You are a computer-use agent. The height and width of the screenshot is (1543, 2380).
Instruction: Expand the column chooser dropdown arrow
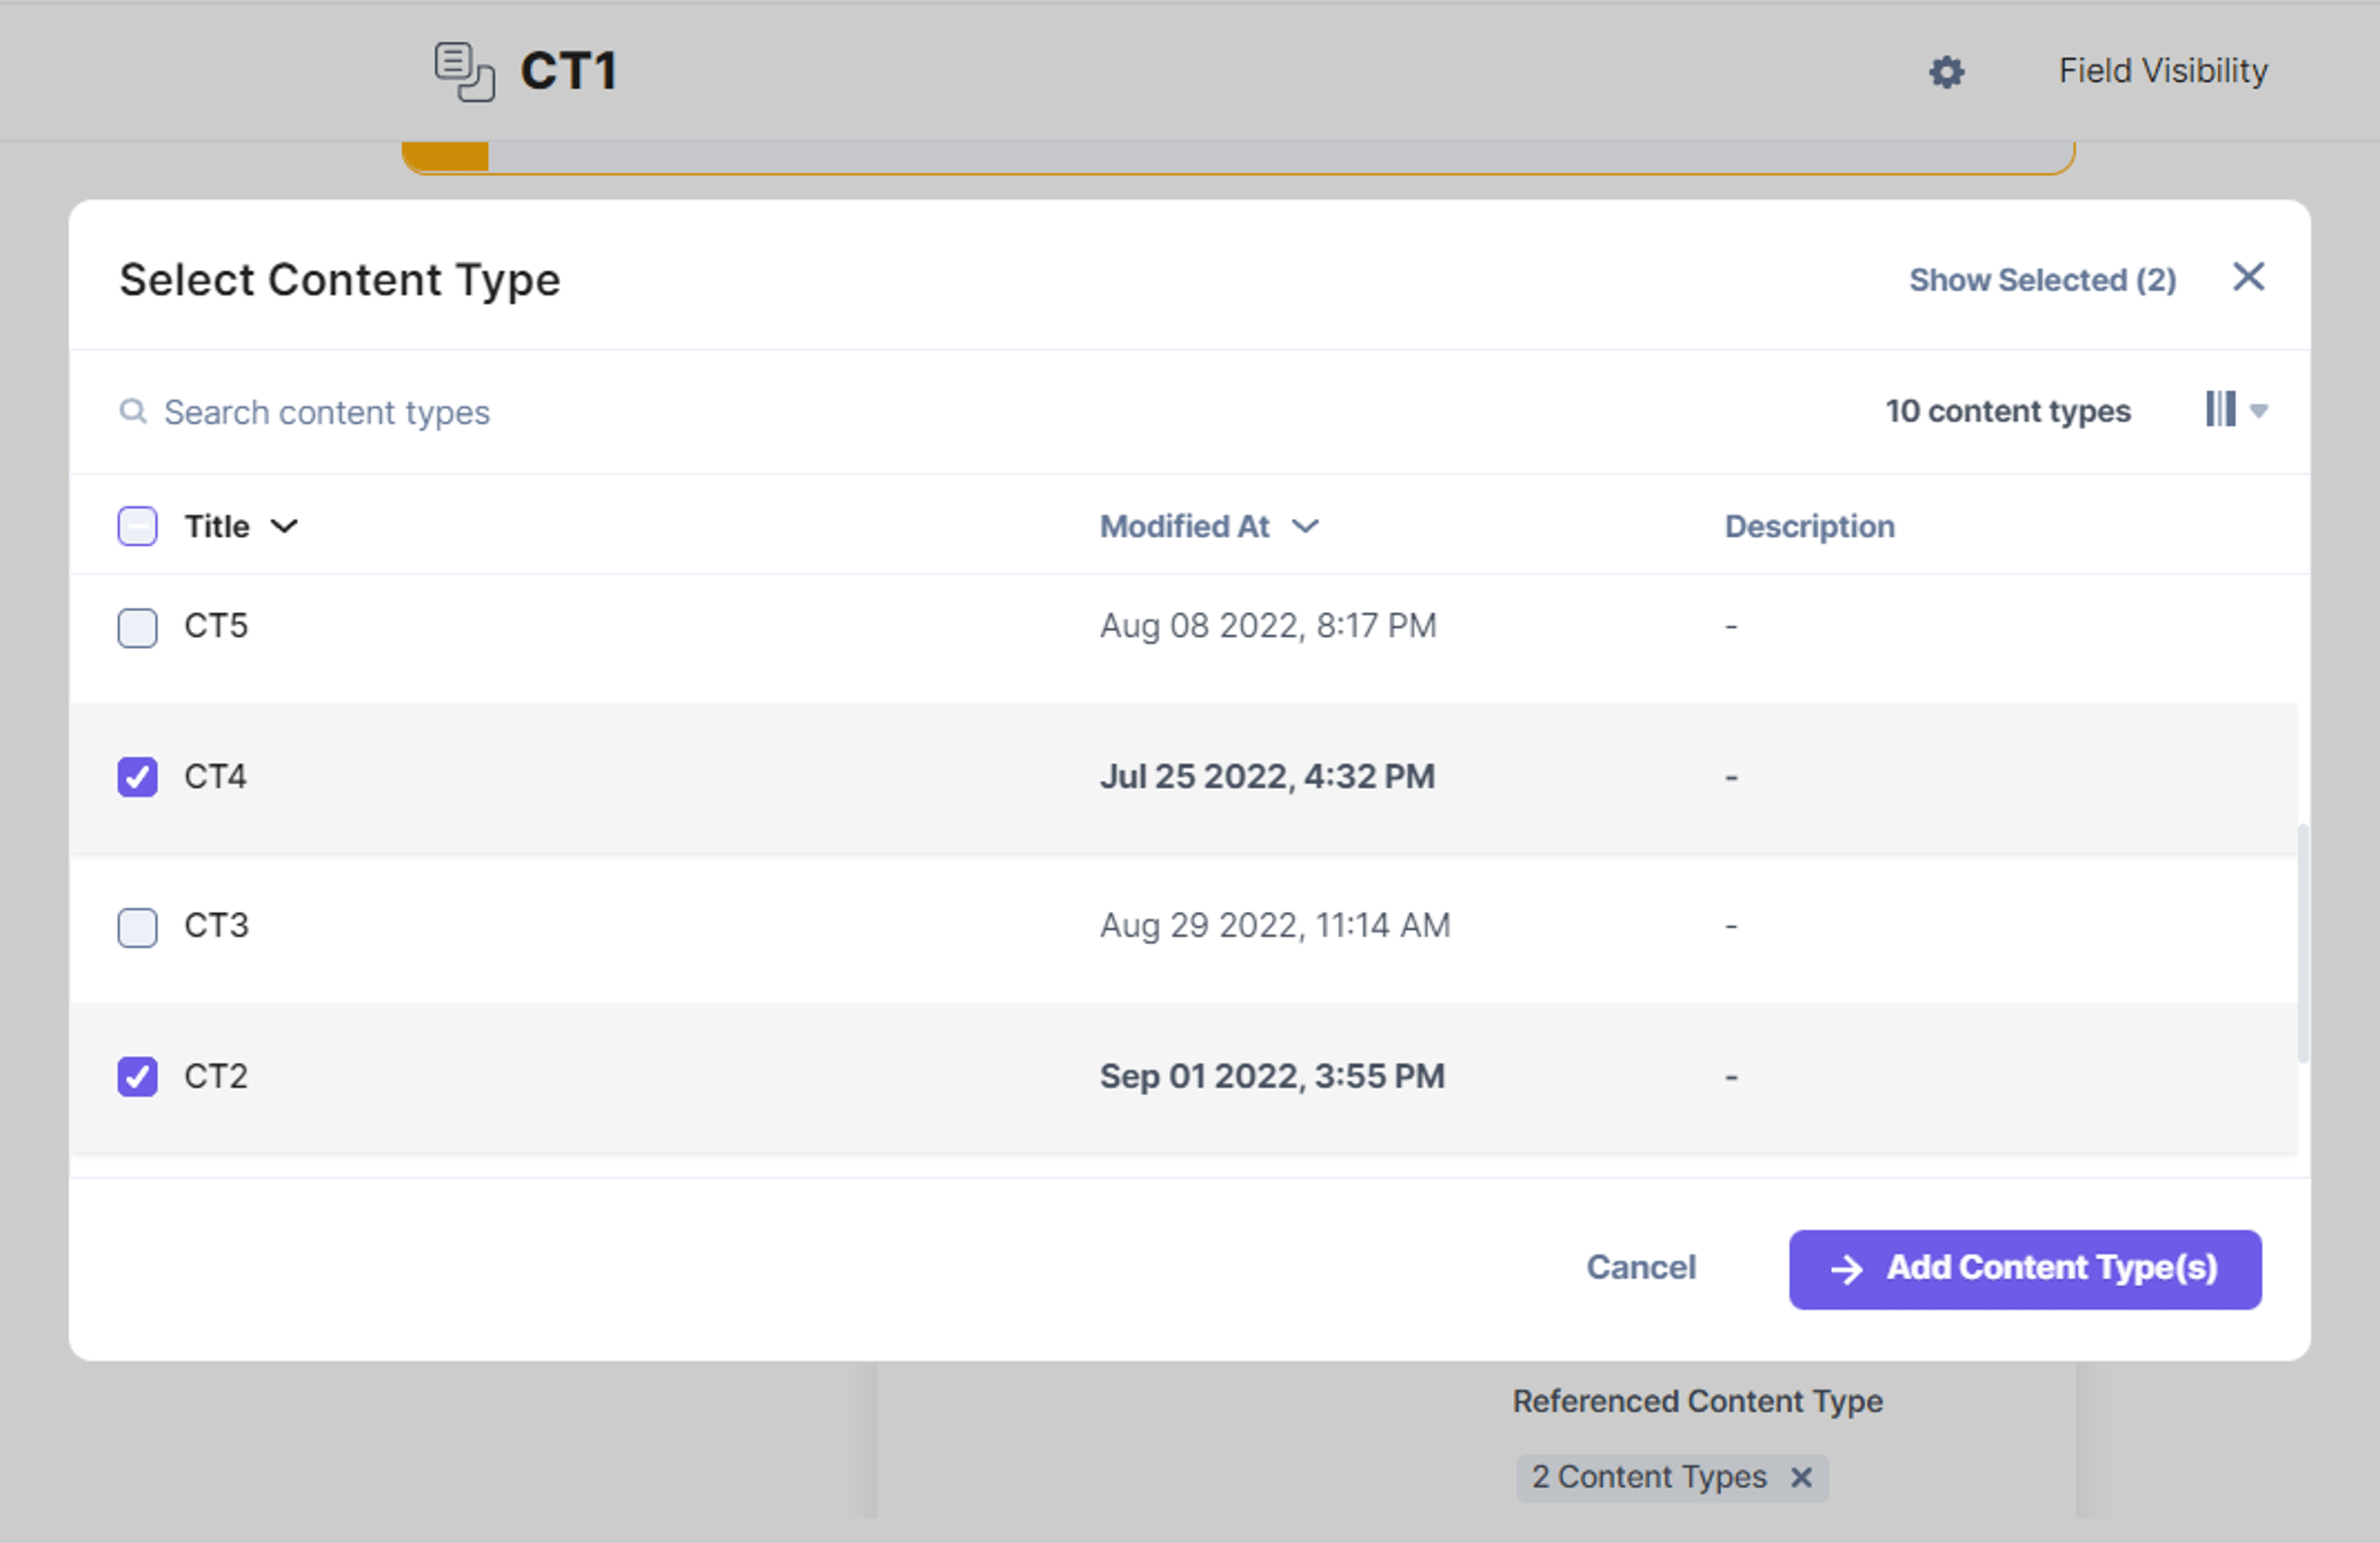(x=2258, y=410)
